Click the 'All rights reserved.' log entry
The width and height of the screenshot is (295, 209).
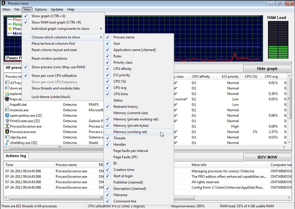[205, 182]
